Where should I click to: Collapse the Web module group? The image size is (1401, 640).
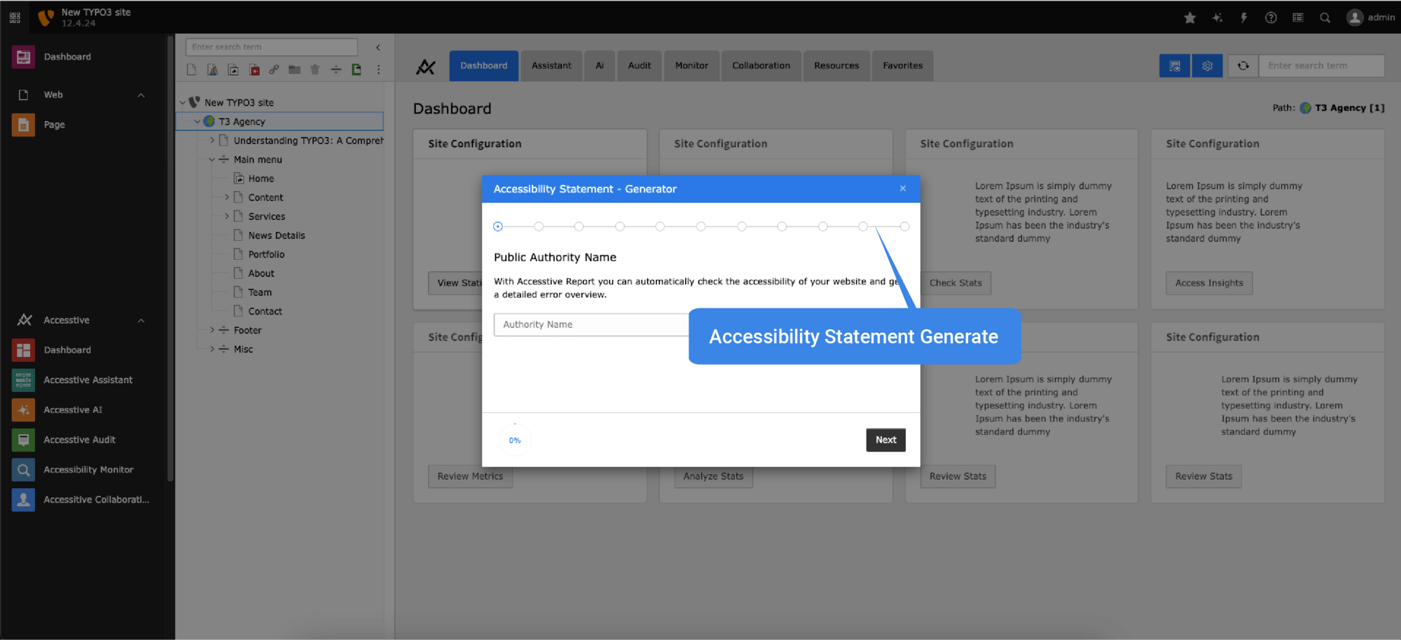[x=141, y=95]
